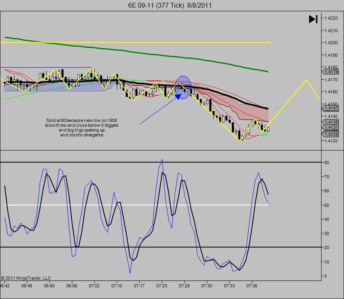Select the 1.4147 price marker tag
Image resolution: width=344 pixels, height=299 pixels.
330,108
